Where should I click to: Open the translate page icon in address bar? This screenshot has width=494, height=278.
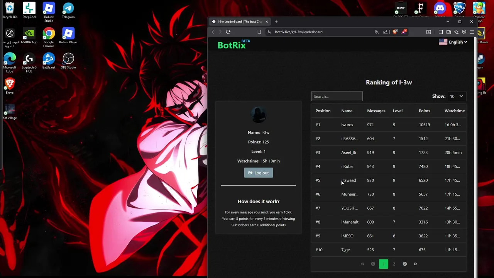click(x=377, y=32)
